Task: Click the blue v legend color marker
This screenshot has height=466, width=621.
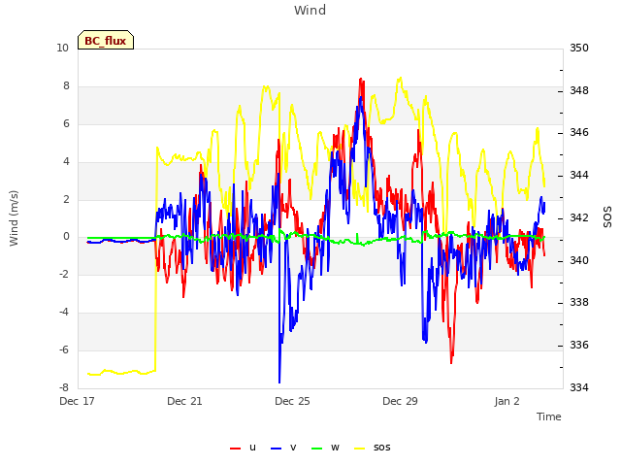Action: [276, 449]
